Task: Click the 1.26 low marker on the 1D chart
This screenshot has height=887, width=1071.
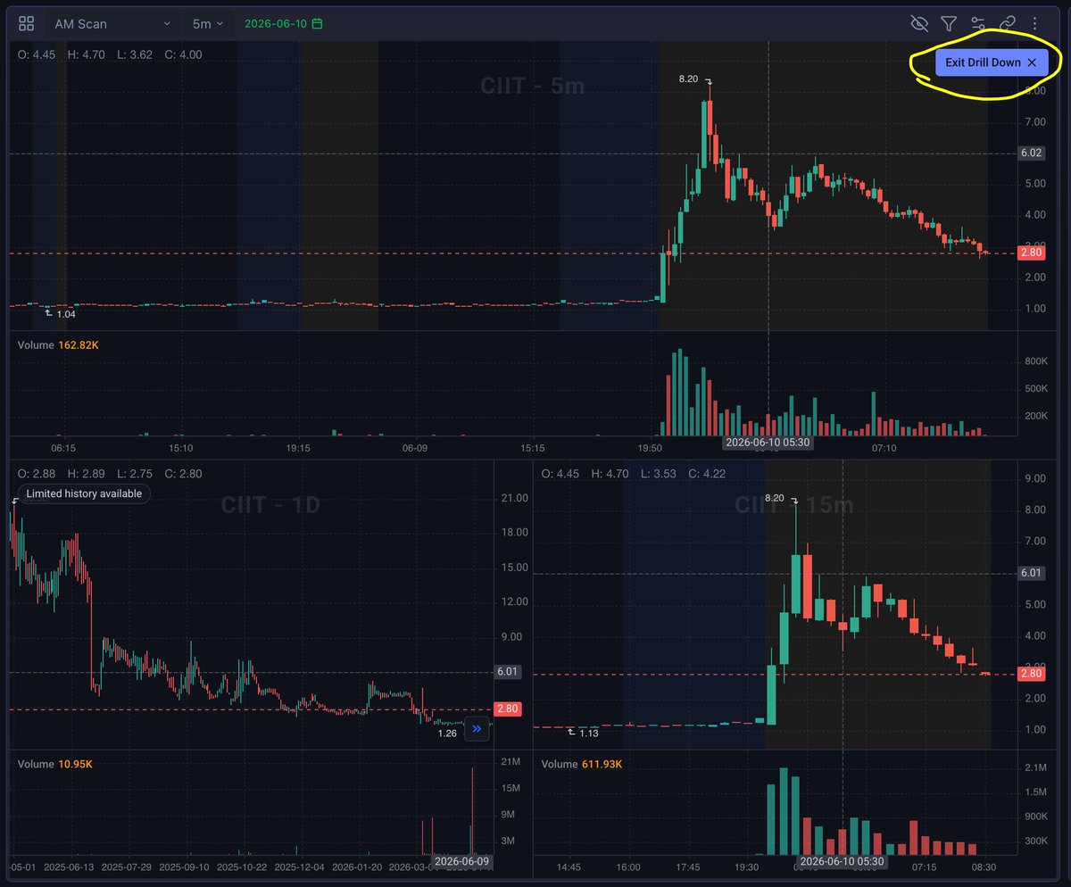Action: 448,734
